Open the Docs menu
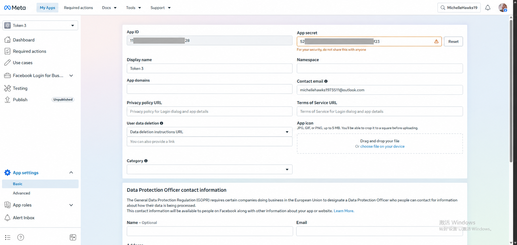517x245 pixels. click(109, 8)
